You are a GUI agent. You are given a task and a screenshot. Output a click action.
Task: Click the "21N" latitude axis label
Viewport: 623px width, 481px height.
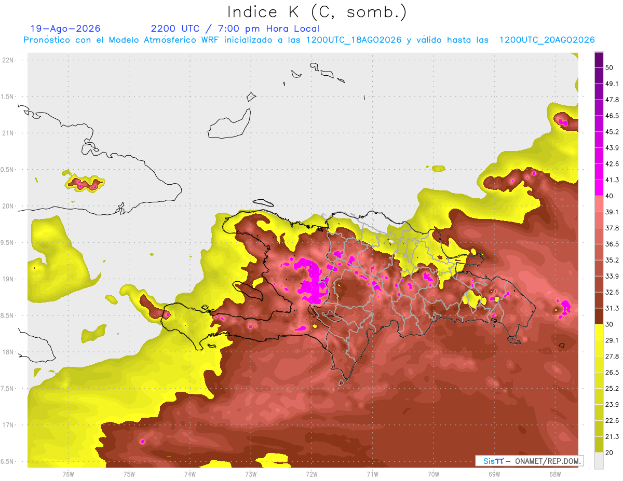tap(8, 133)
